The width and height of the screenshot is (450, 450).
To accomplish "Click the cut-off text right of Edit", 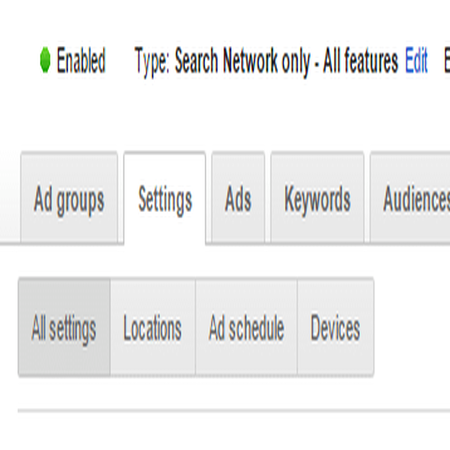I will coord(446,60).
